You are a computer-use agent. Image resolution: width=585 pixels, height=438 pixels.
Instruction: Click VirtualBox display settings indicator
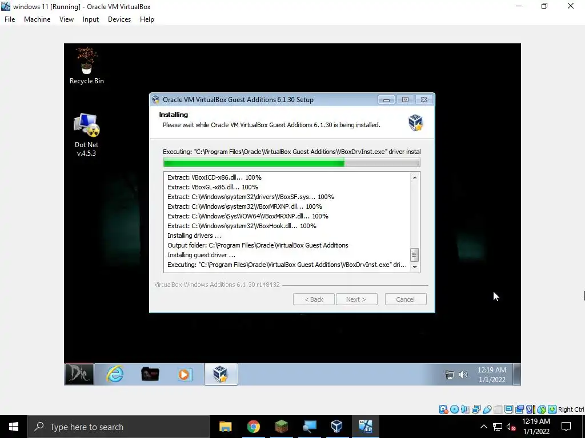click(x=509, y=409)
